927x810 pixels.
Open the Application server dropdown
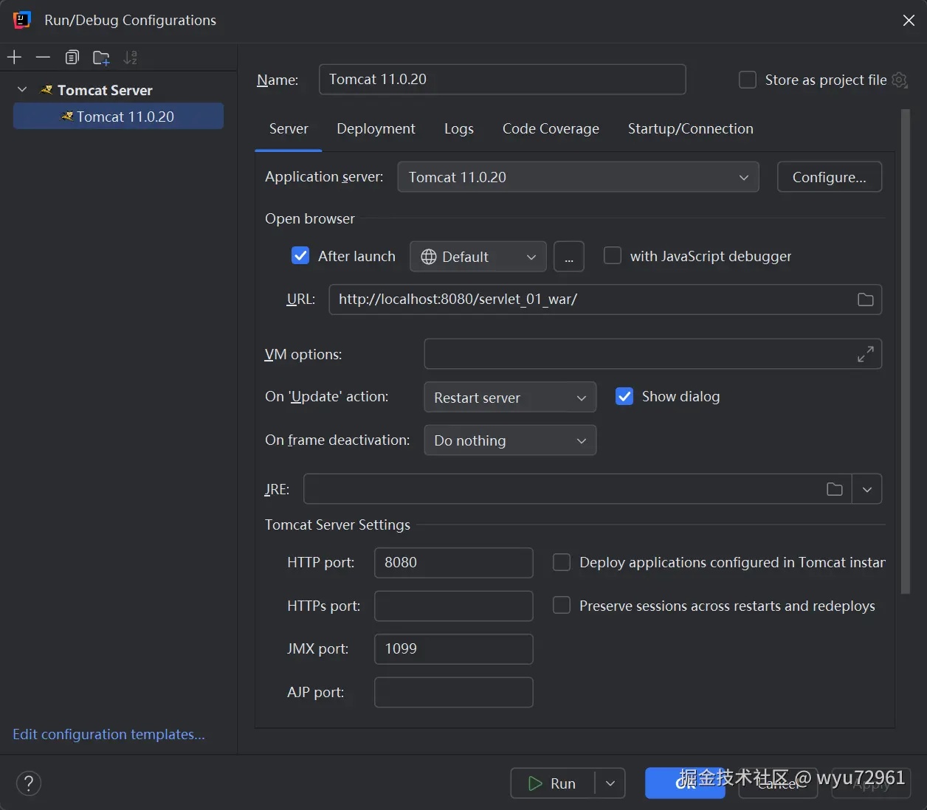pyautogui.click(x=578, y=177)
